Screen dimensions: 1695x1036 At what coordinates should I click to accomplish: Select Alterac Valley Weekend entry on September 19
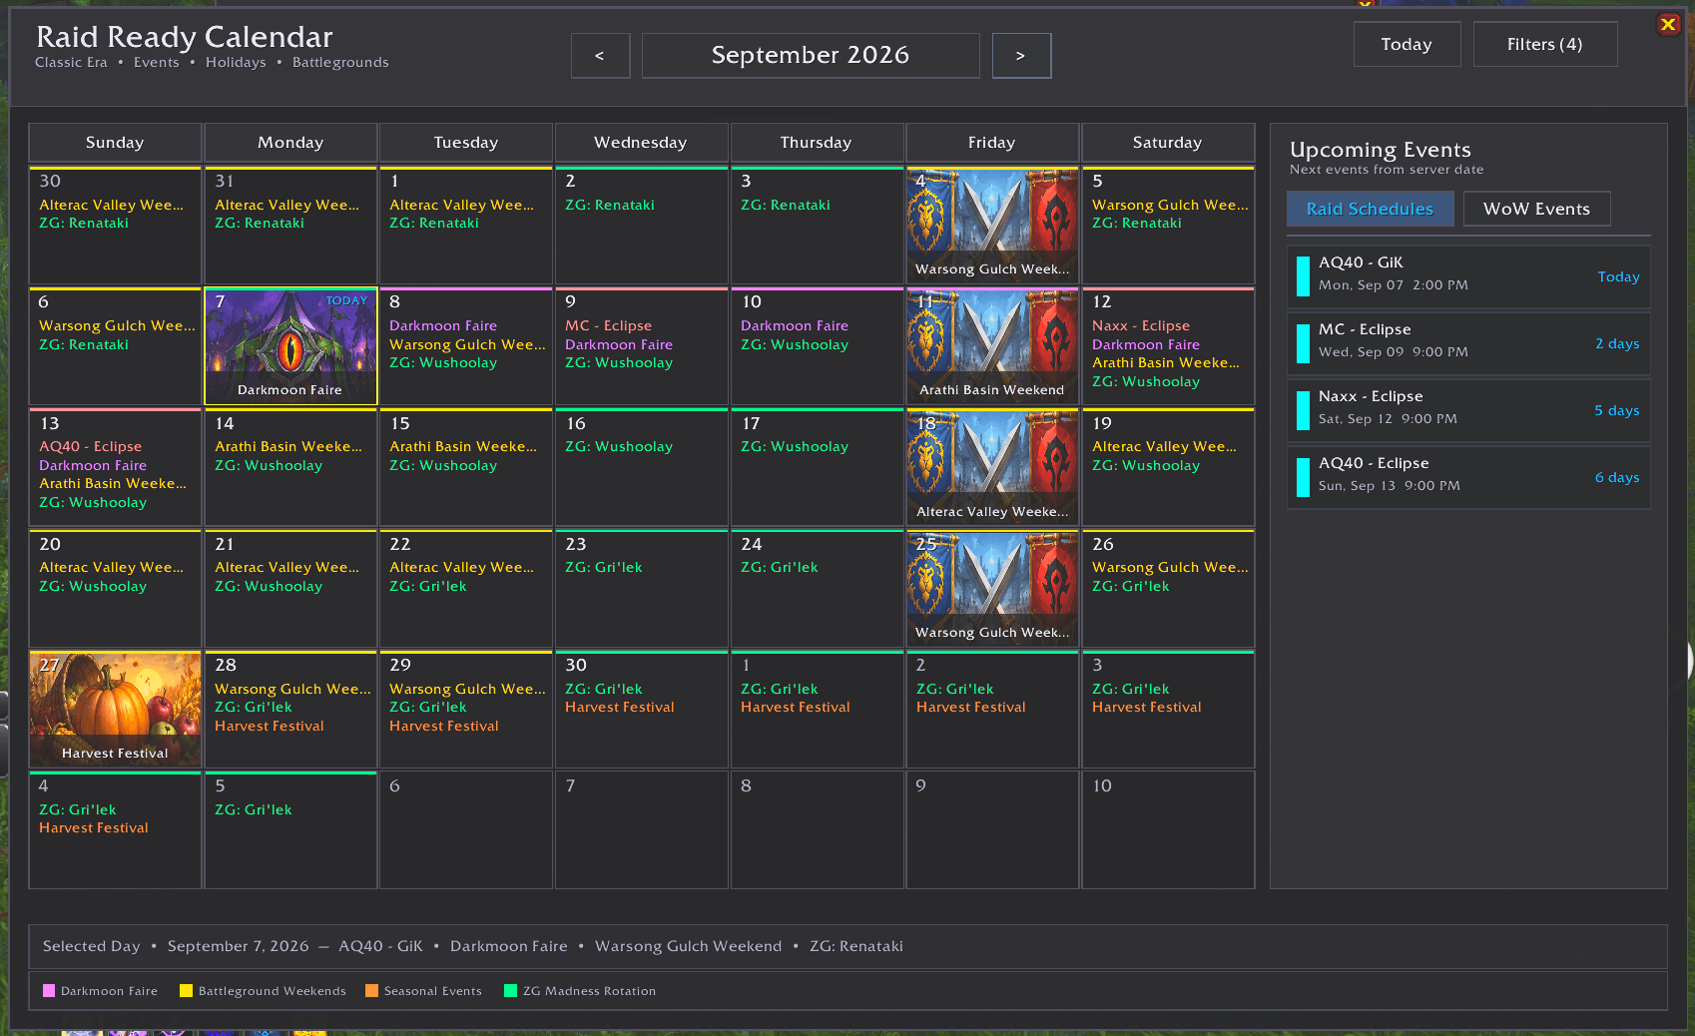[1164, 447]
